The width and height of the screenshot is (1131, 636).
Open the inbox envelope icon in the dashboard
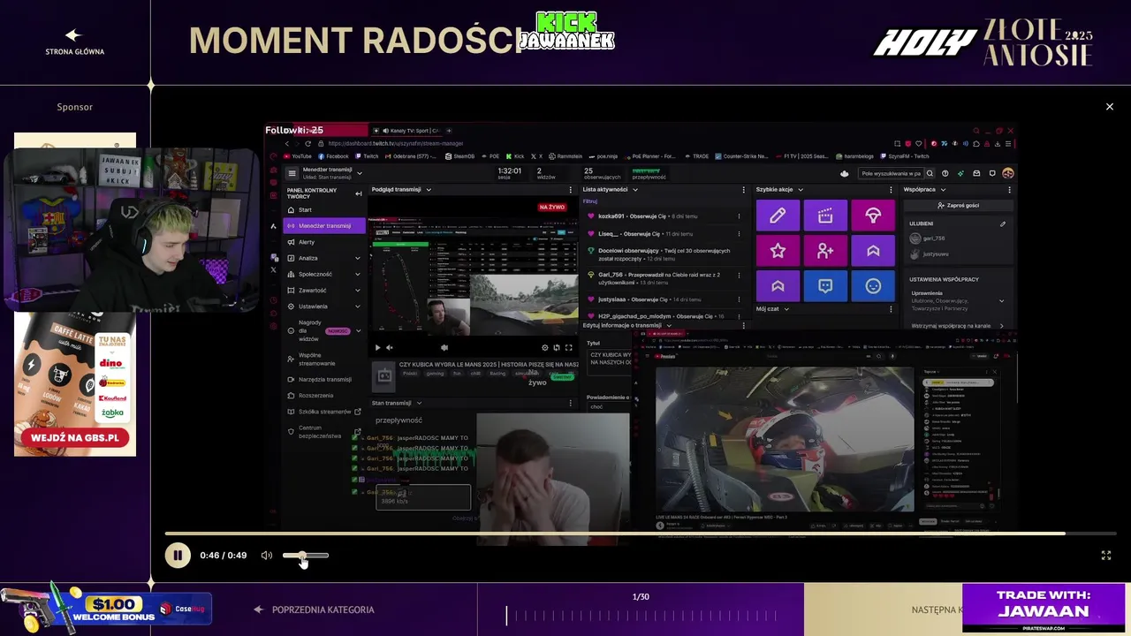(x=976, y=173)
